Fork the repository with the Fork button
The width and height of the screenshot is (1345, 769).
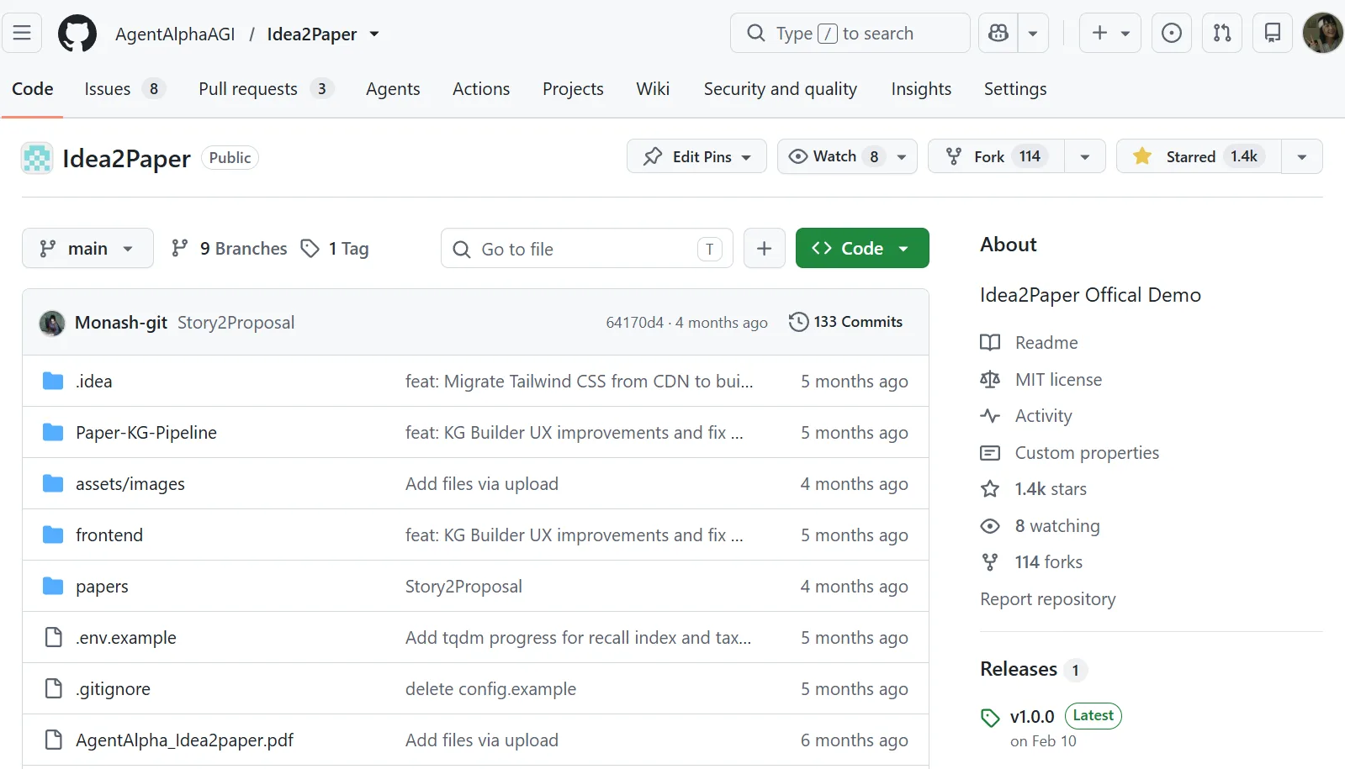point(997,156)
